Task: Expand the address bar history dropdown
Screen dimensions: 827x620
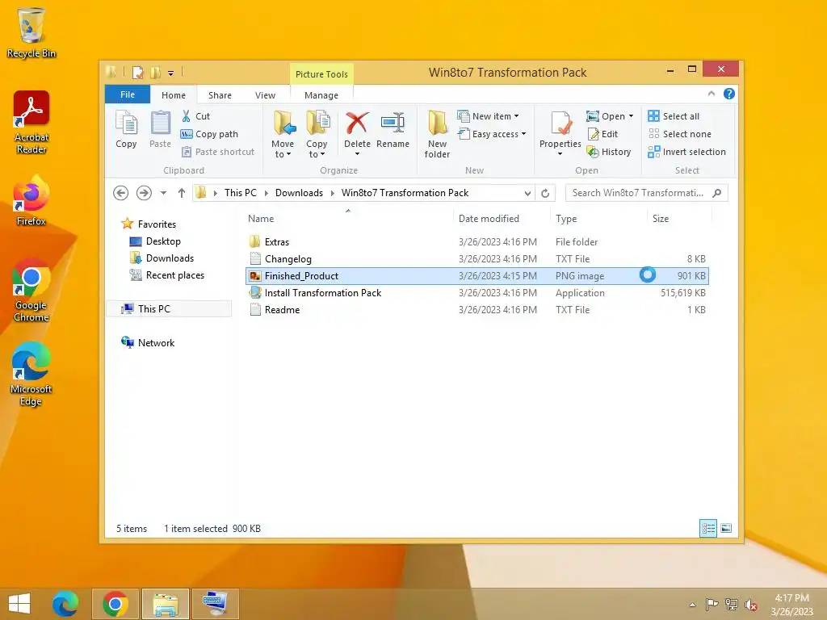Action: tap(527, 194)
